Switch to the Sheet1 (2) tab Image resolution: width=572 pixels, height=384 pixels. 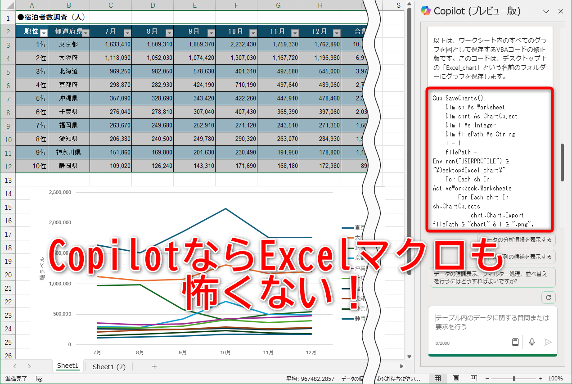pos(109,366)
